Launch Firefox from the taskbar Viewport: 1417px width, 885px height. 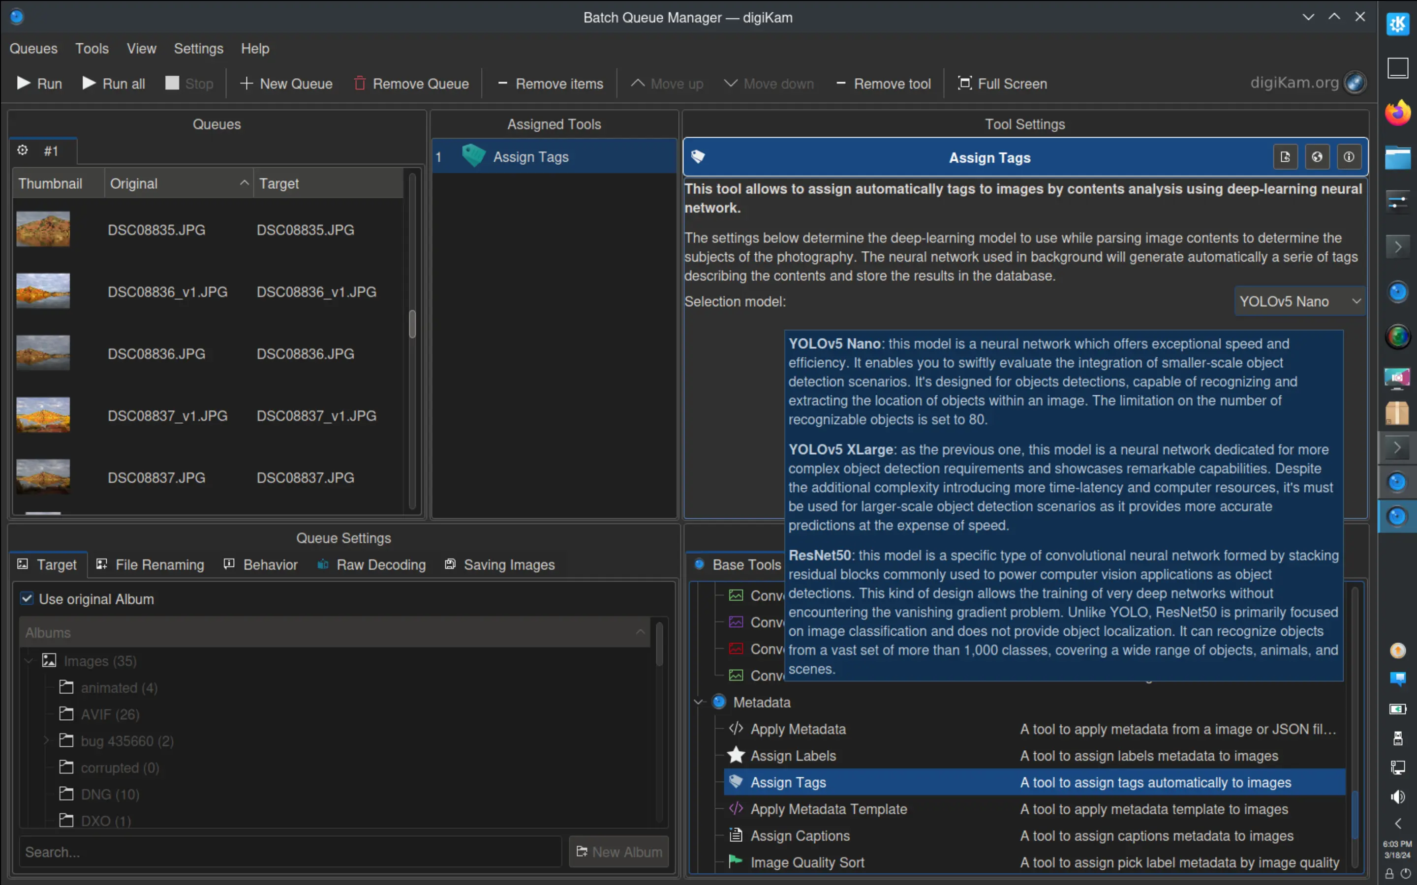1398,113
